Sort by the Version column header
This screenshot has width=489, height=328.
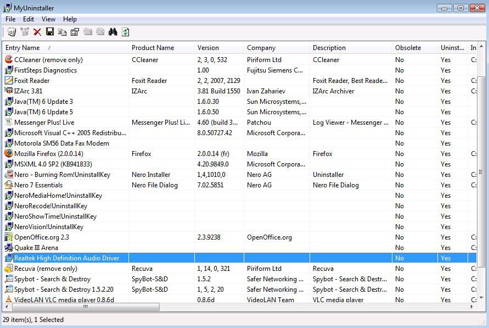coord(219,48)
